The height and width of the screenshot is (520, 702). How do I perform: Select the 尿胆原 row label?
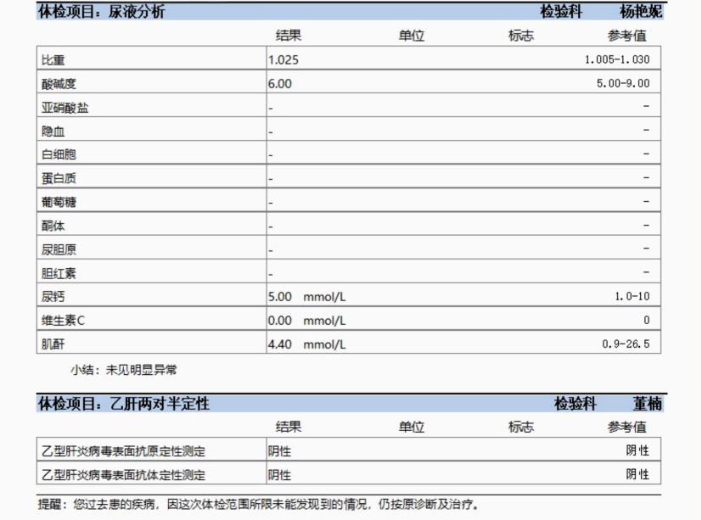(x=59, y=249)
